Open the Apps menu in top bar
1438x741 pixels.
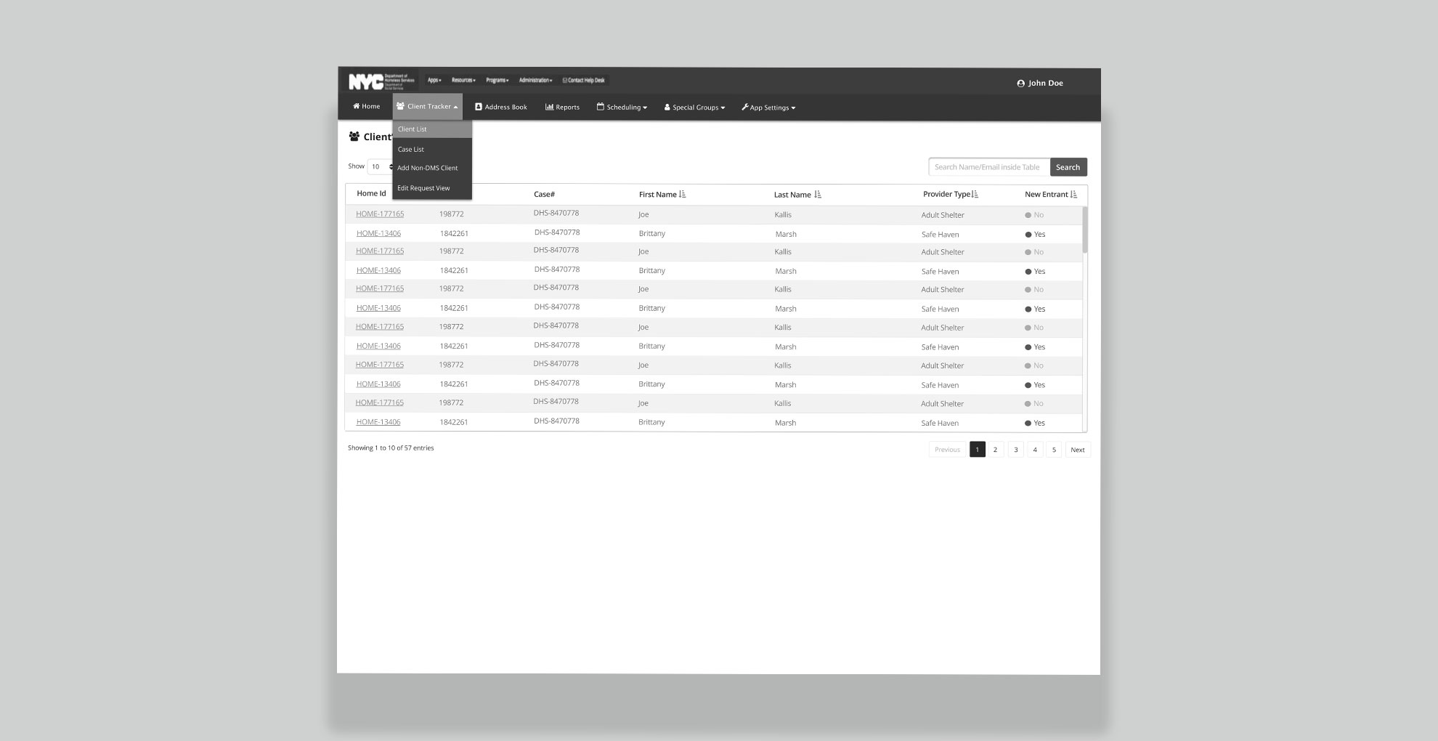pos(434,81)
